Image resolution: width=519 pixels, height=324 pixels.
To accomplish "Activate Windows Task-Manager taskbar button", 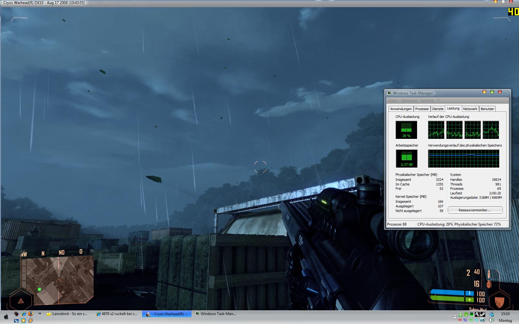I will click(216, 314).
